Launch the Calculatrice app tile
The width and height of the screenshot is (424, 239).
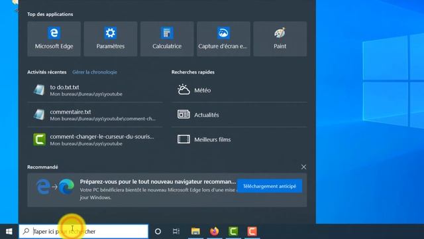click(x=167, y=39)
